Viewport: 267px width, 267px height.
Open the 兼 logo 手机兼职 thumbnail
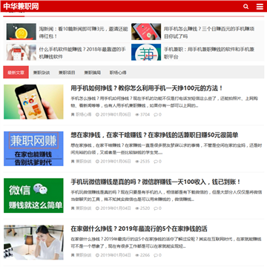(x=146, y=52)
